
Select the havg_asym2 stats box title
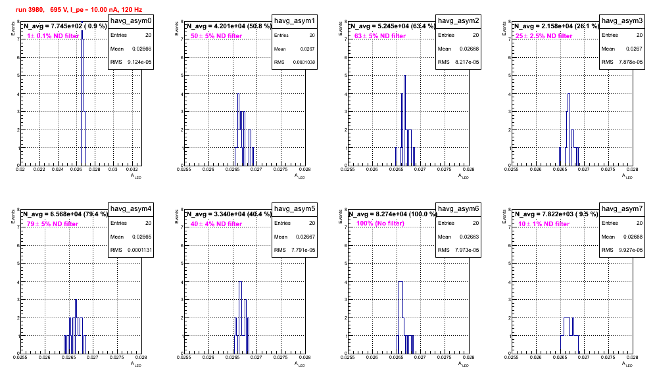point(458,21)
